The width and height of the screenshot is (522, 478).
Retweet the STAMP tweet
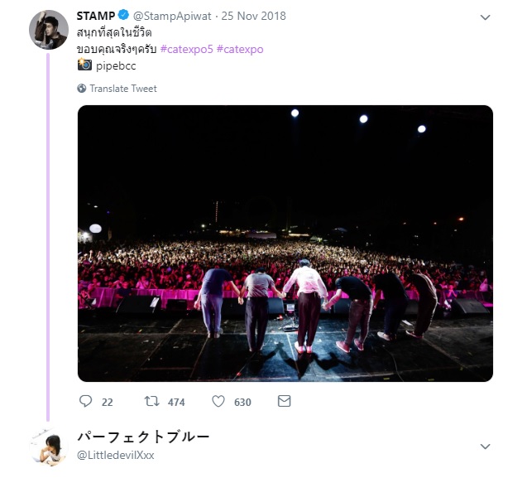point(151,401)
